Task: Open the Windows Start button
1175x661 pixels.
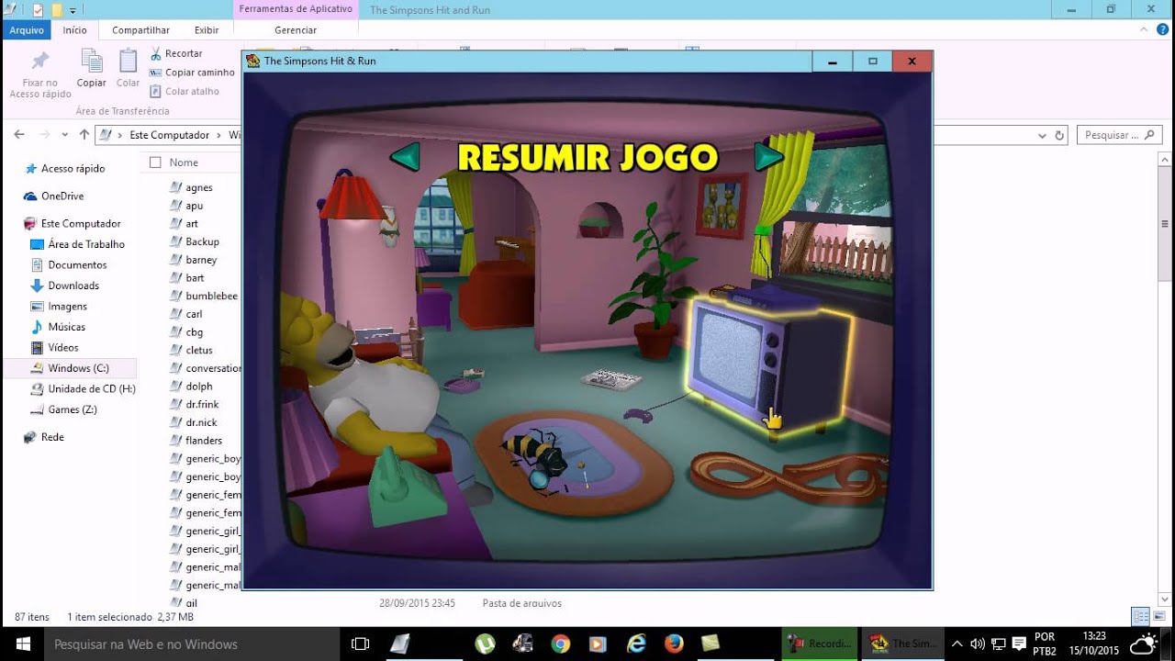Action: pyautogui.click(x=22, y=644)
